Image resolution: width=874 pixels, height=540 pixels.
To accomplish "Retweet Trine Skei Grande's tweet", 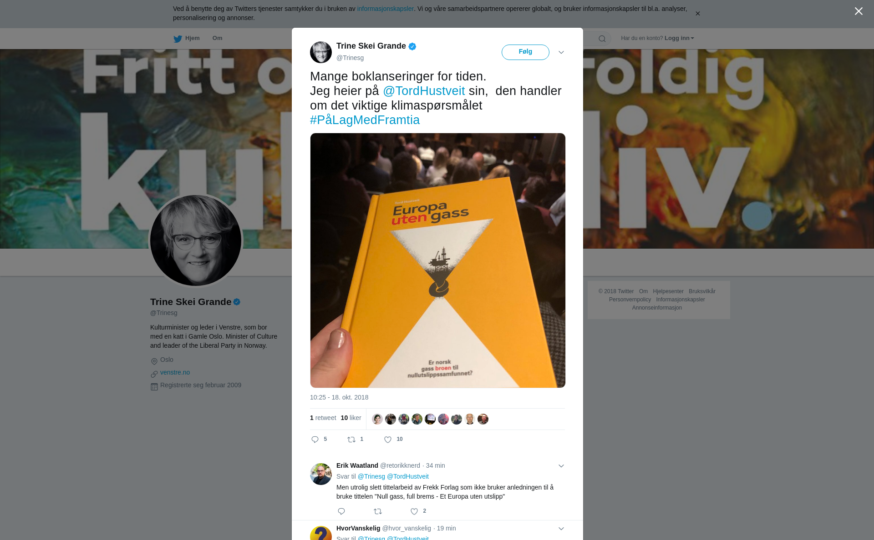I will point(351,440).
